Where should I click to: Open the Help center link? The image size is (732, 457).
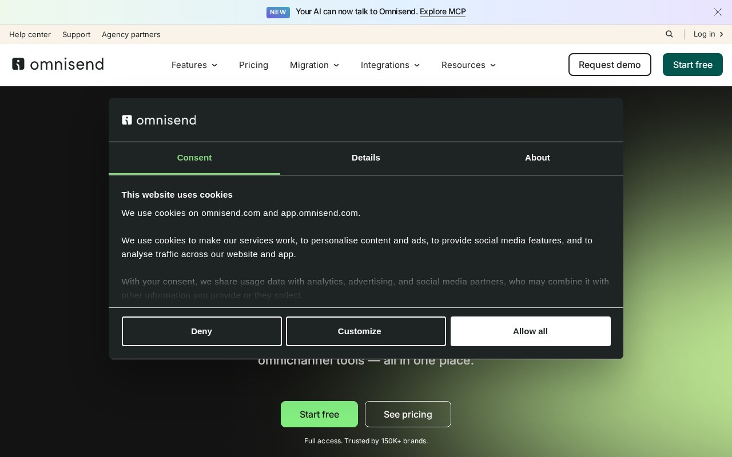[x=30, y=34]
